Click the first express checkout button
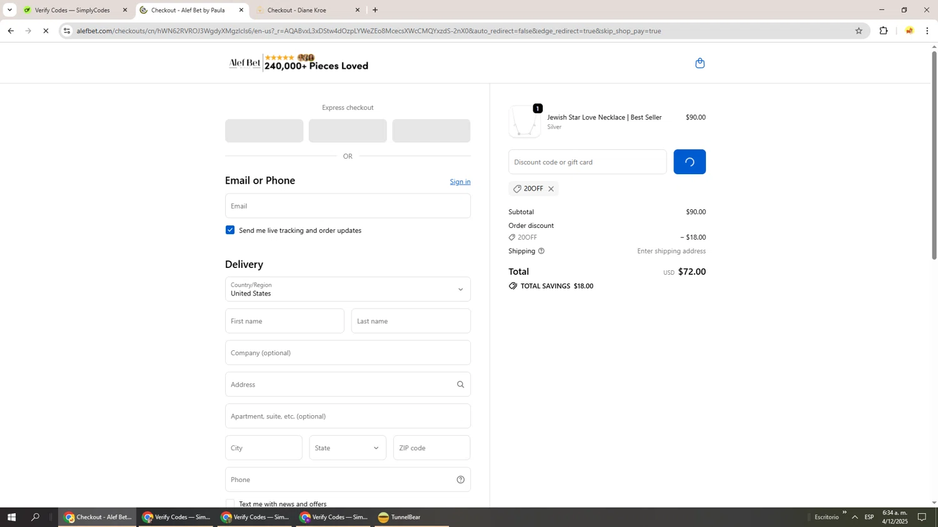Screen dimensions: 938x527 pos(264,131)
